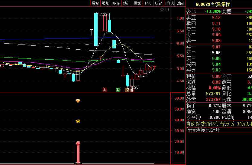Click the red 港 marker below chart
The image size is (252, 165).
pyautogui.click(x=132, y=90)
